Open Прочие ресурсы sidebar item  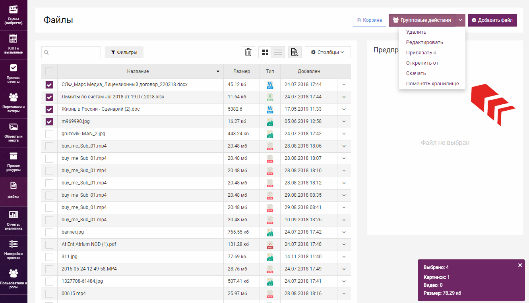14,162
